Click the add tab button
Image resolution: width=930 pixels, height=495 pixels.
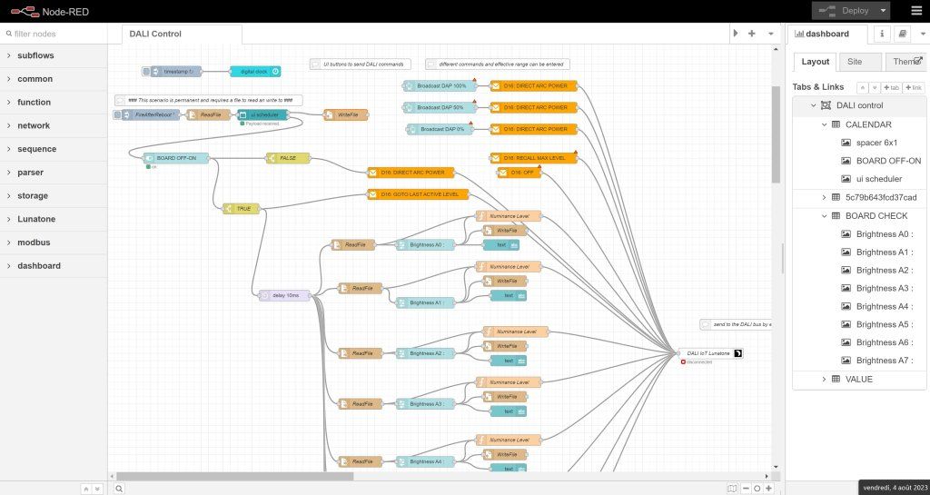[892, 87]
